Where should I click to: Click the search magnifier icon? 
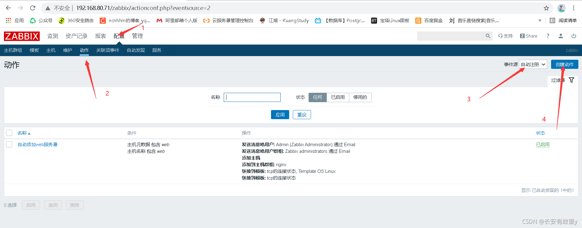[488, 36]
